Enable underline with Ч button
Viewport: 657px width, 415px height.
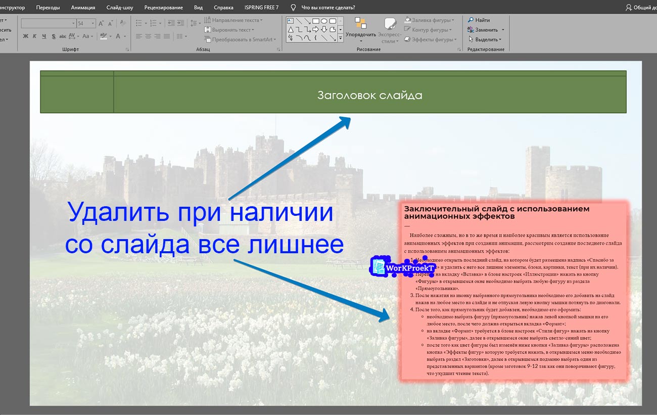(43, 36)
